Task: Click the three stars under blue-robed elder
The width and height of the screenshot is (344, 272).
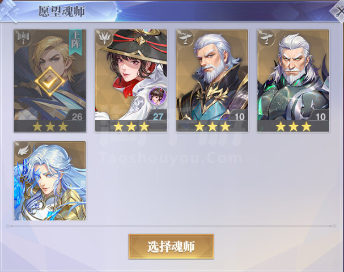Action: [213, 126]
